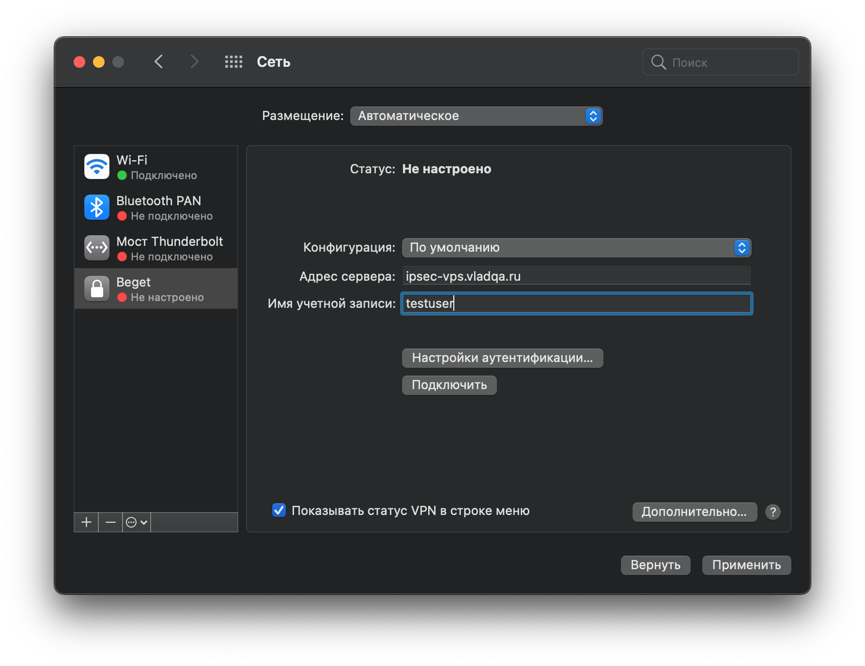865x666 pixels.
Task: Click the Имя учетной записи label
Action: tap(332, 303)
